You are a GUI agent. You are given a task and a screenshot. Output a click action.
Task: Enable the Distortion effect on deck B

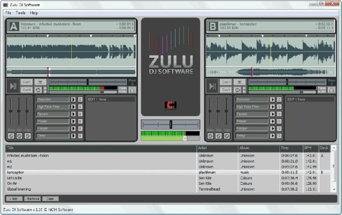point(272,100)
